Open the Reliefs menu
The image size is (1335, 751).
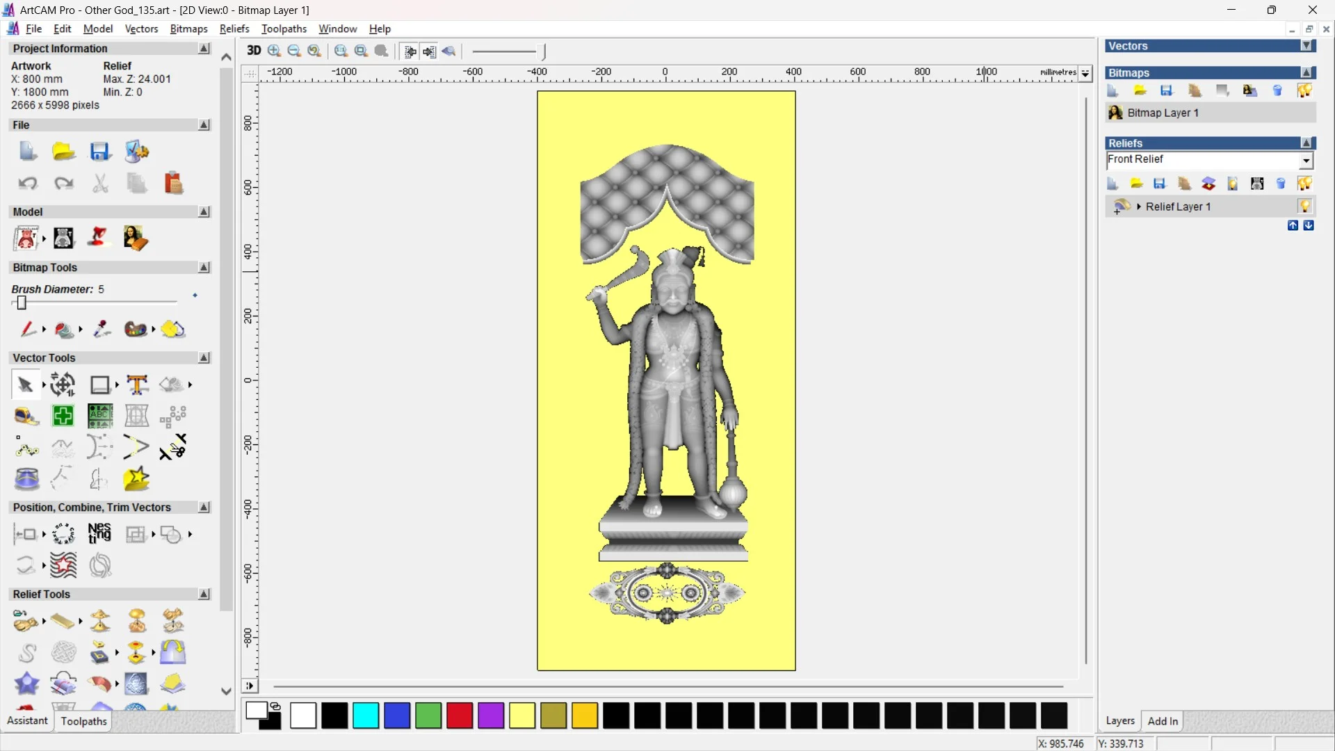(234, 29)
